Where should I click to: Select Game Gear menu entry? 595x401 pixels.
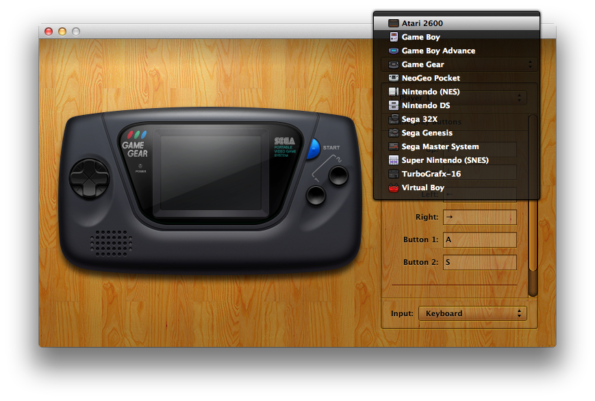(x=457, y=64)
